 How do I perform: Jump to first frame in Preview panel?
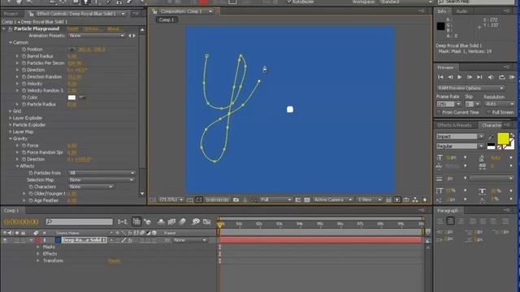440,77
